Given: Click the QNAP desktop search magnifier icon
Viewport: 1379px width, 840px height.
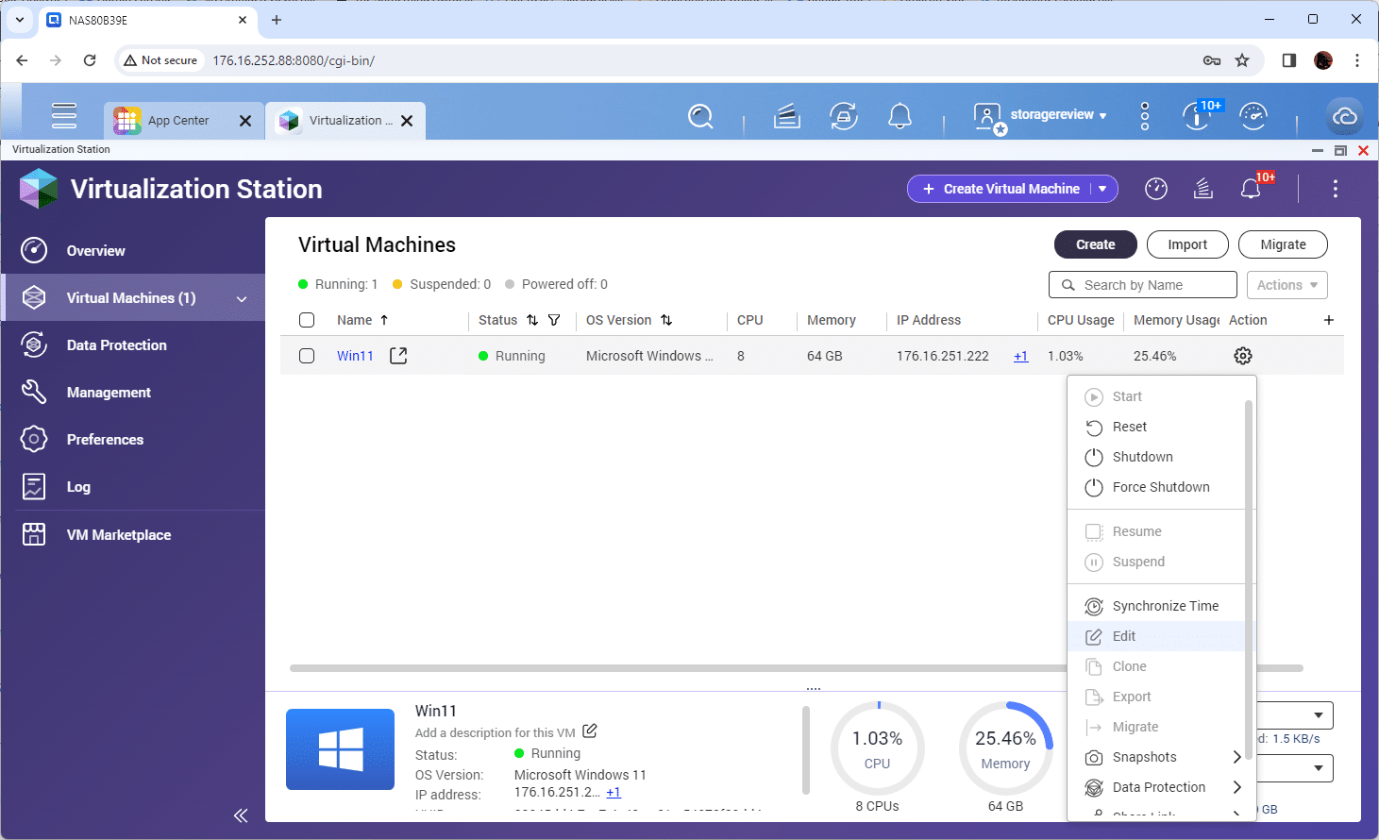Looking at the screenshot, I should (700, 117).
